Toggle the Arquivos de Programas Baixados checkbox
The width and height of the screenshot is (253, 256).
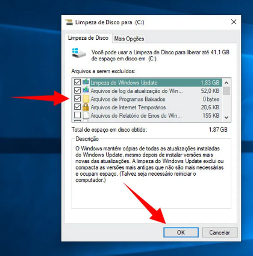pos(77,98)
